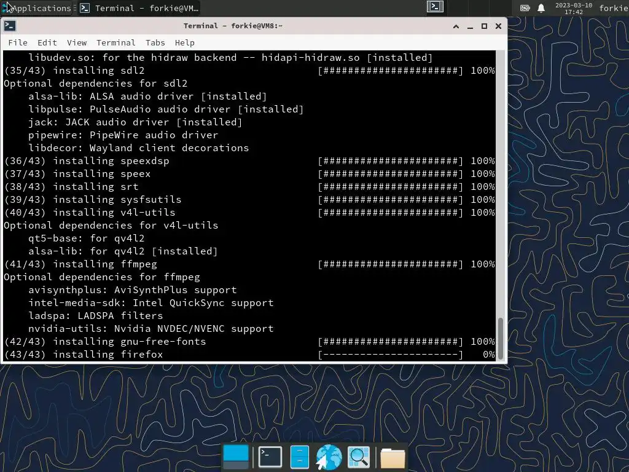Click the "qt5-base: for qv4l2" line
Viewport: 629px width, 472px height.
[x=86, y=238]
